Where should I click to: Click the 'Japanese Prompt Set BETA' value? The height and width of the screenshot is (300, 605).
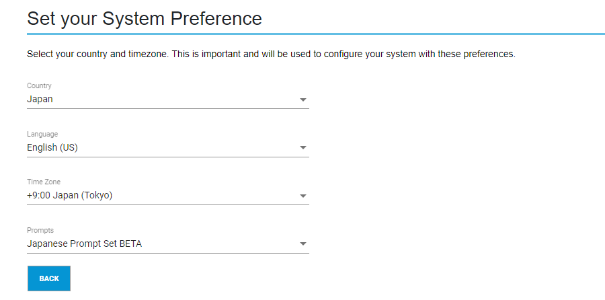[84, 243]
